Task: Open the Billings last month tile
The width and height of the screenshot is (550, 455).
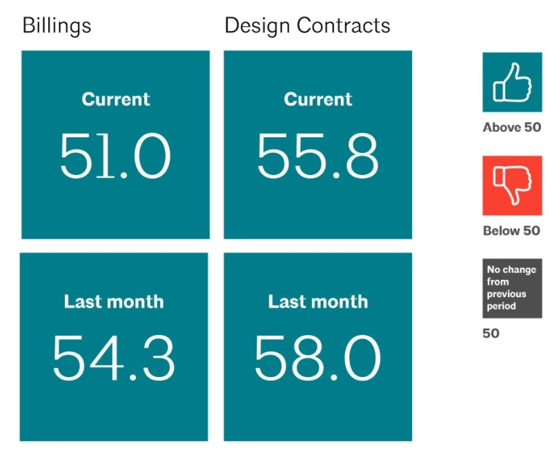Action: (x=114, y=410)
